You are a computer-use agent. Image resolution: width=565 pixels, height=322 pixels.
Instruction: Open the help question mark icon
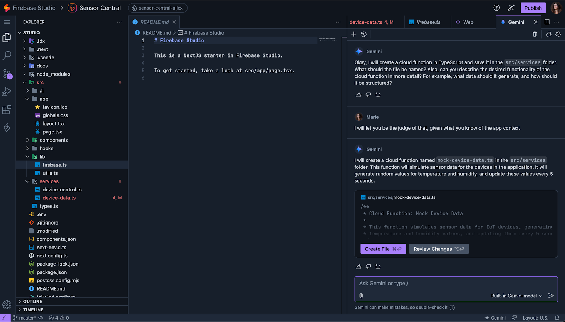(x=496, y=8)
